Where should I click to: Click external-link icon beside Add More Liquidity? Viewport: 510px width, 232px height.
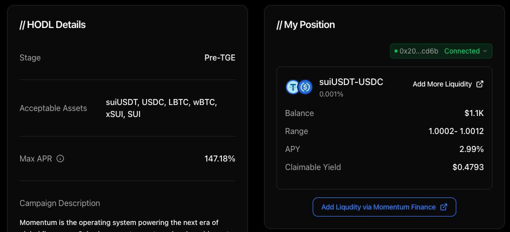pos(480,84)
